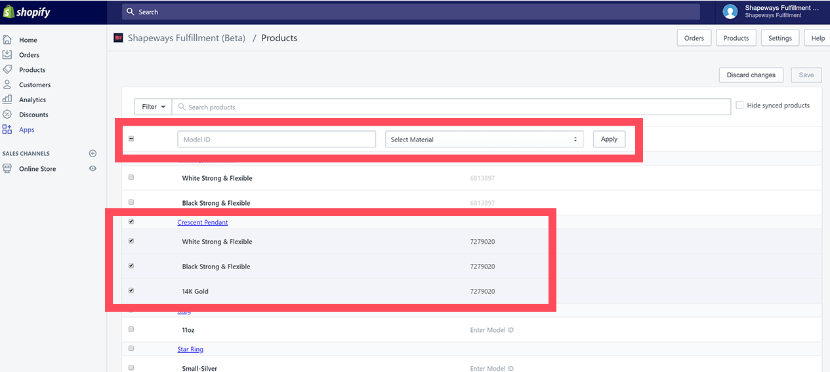Viewport: 830px width, 372px height.
Task: Add a sales channel with plus icon
Action: point(93,153)
